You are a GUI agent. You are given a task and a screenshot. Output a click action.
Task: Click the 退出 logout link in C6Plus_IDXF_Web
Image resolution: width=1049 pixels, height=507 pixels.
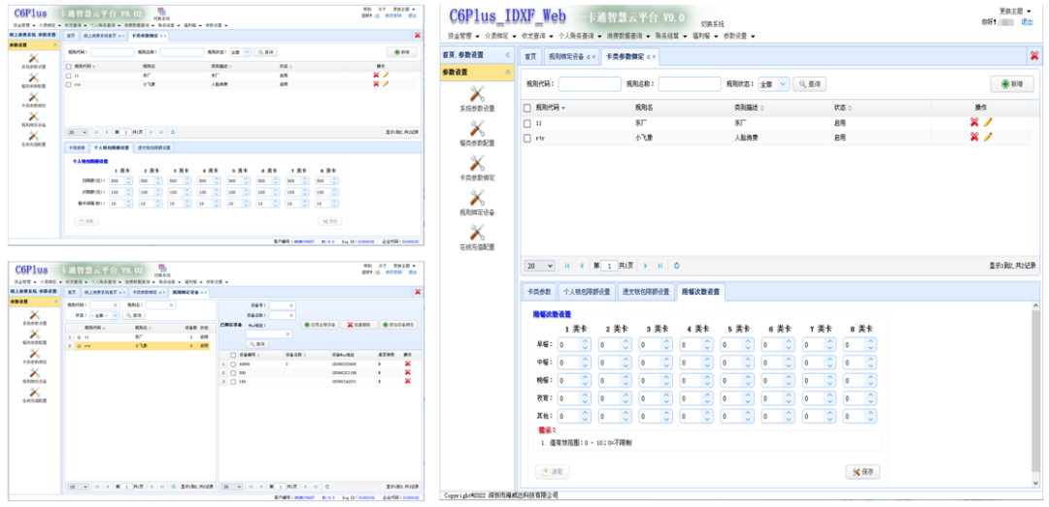coord(1027,22)
